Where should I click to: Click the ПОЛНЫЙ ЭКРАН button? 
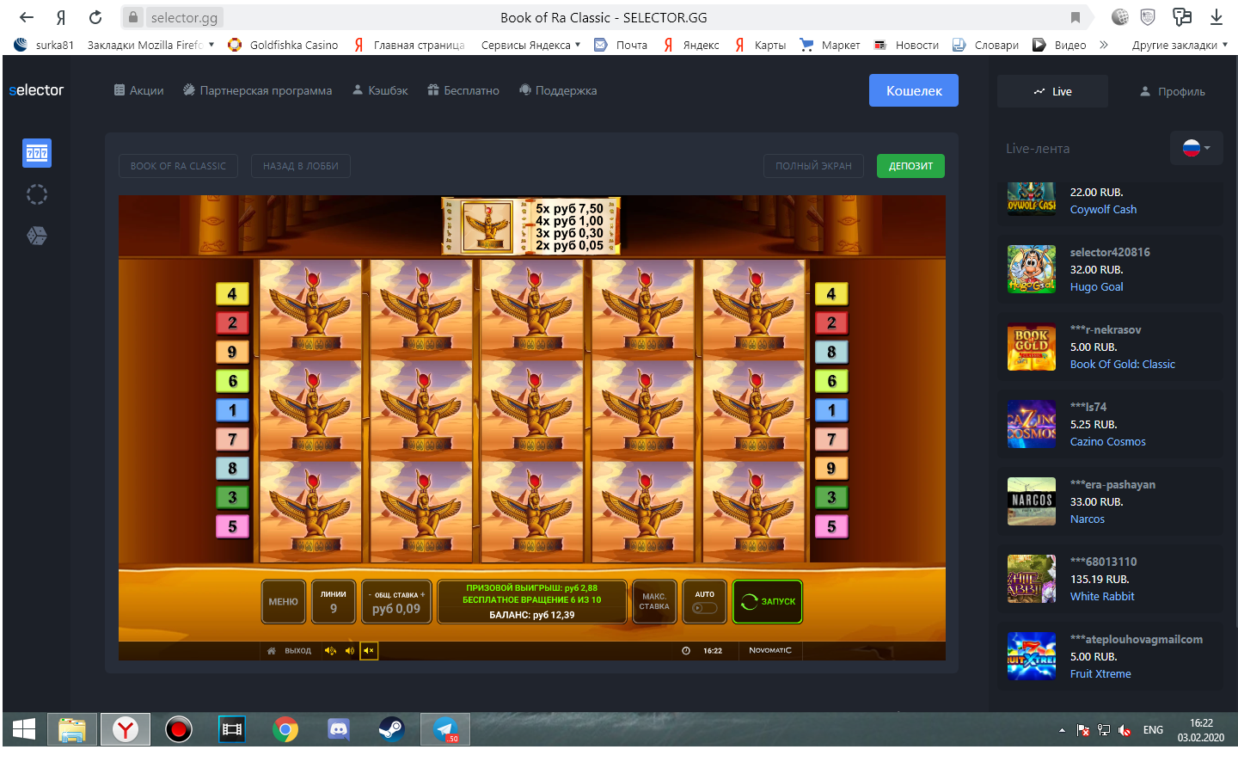coord(813,166)
